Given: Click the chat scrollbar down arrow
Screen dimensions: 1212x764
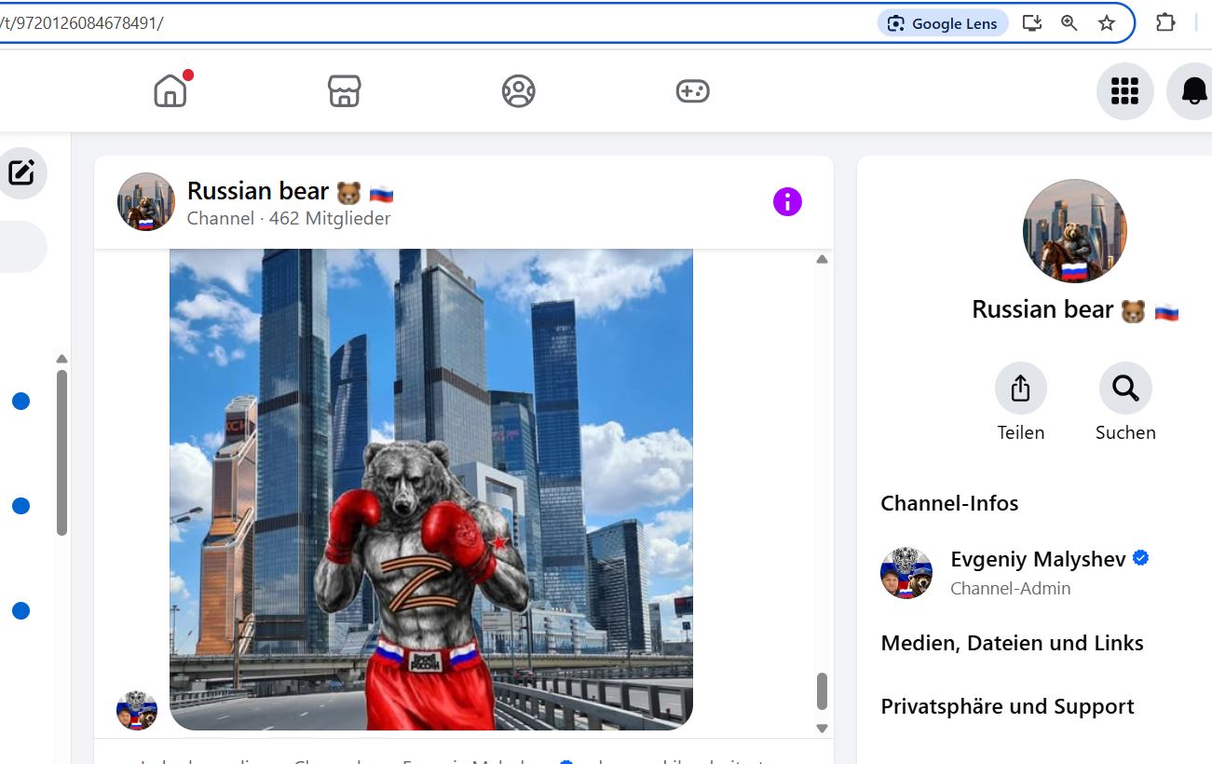Looking at the screenshot, I should (x=822, y=729).
